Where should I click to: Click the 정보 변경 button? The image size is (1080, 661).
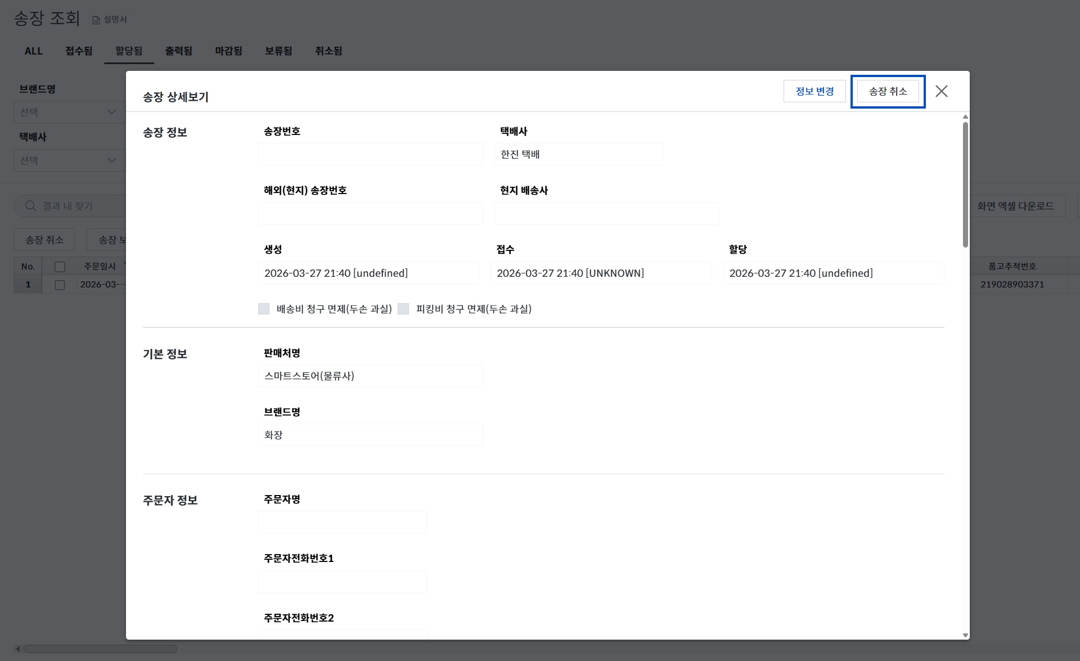(814, 91)
